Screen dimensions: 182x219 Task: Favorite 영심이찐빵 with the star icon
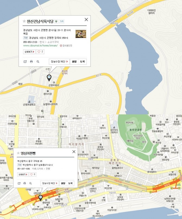pos(18,153)
